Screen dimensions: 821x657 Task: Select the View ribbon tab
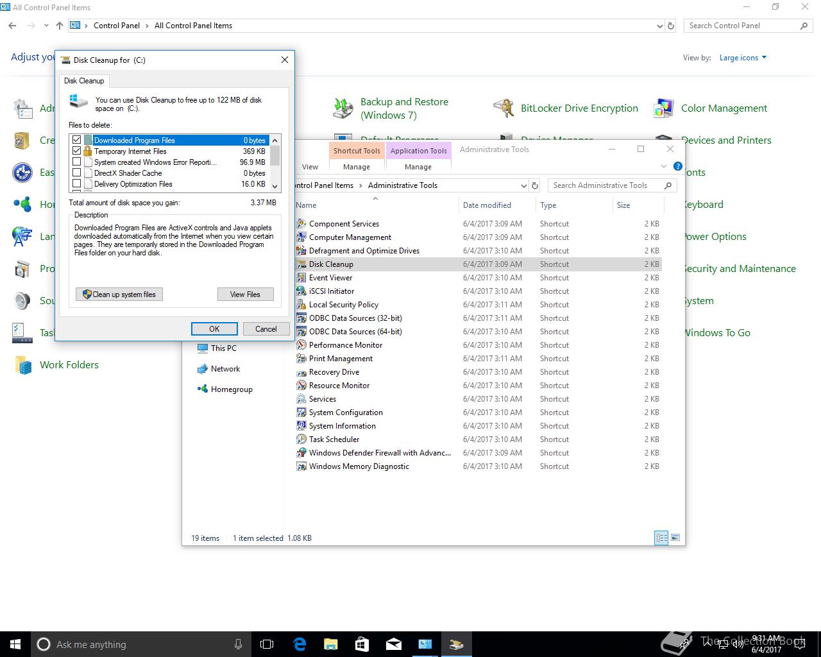tap(310, 167)
